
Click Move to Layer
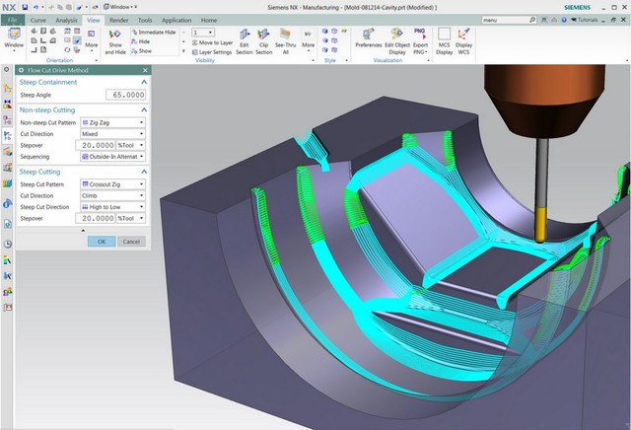point(212,42)
